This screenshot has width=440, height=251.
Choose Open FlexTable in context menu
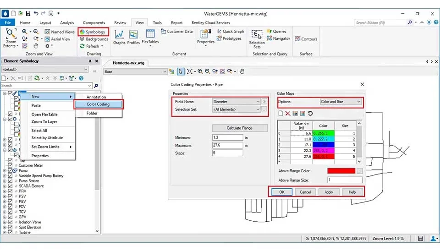[x=44, y=115]
